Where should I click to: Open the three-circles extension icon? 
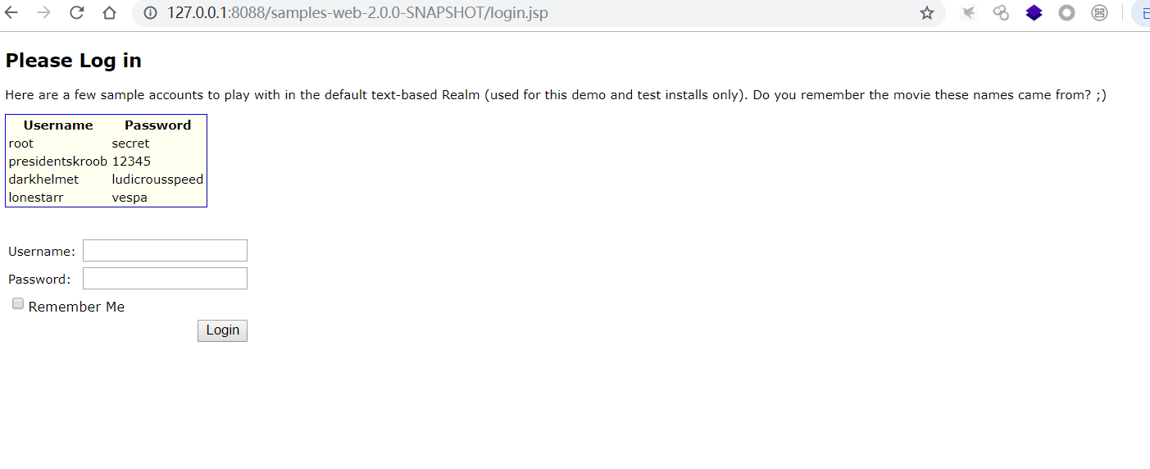pyautogui.click(x=1001, y=13)
